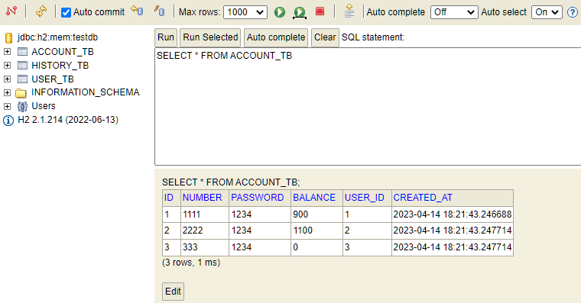Click the red Cancel statement icon
The width and height of the screenshot is (581, 303).
click(x=320, y=11)
